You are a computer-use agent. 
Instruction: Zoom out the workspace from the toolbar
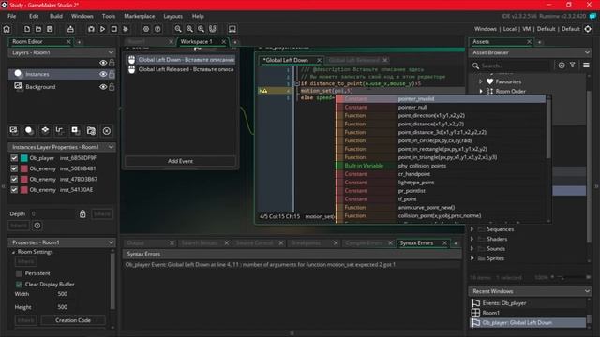[178, 29]
